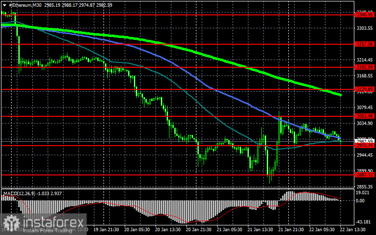Click the 3034.90 price axis value
This screenshot has width=376, height=235.
coord(365,123)
